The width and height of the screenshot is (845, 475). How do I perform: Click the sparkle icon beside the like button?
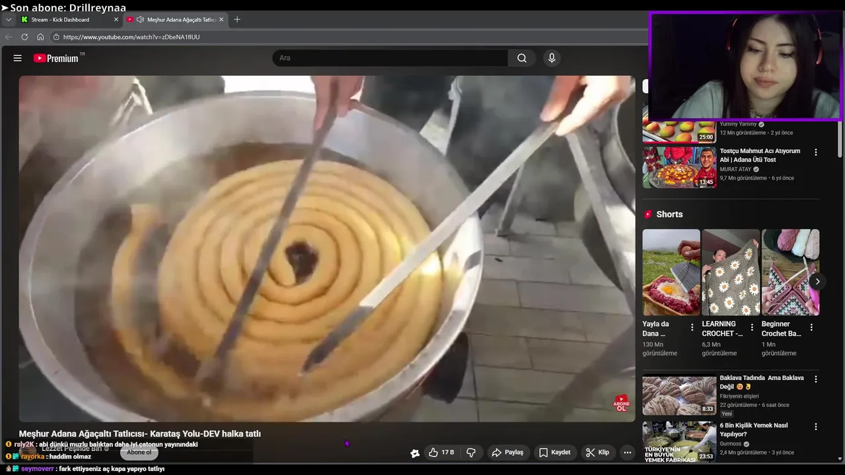tap(415, 453)
